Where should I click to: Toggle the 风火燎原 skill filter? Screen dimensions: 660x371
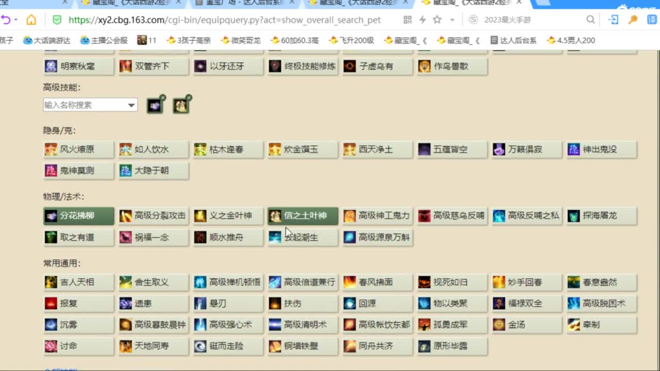78,149
